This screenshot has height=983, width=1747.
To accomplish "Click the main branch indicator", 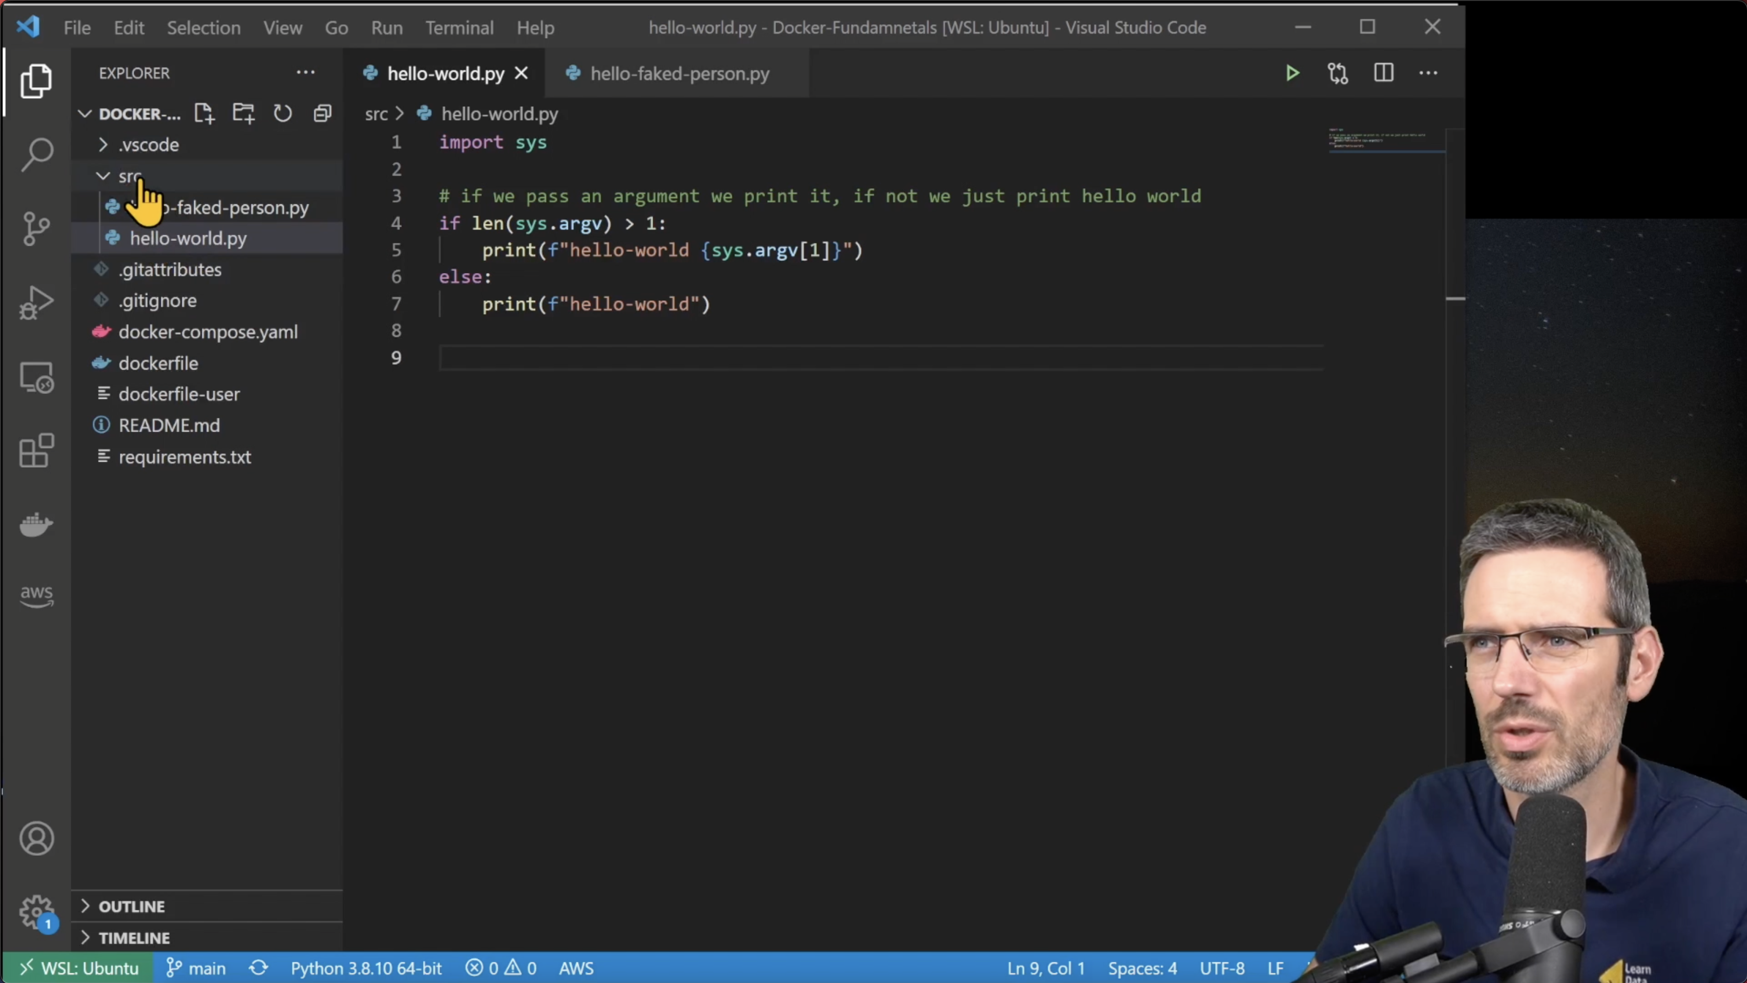I will pos(196,968).
